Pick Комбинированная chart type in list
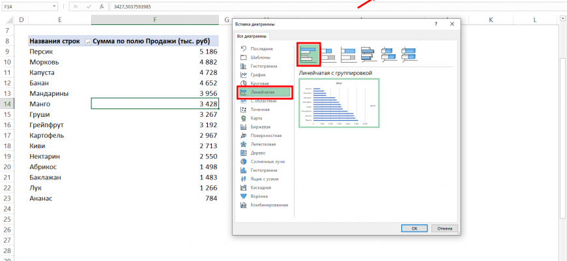The width and height of the screenshot is (567, 261). point(269,204)
